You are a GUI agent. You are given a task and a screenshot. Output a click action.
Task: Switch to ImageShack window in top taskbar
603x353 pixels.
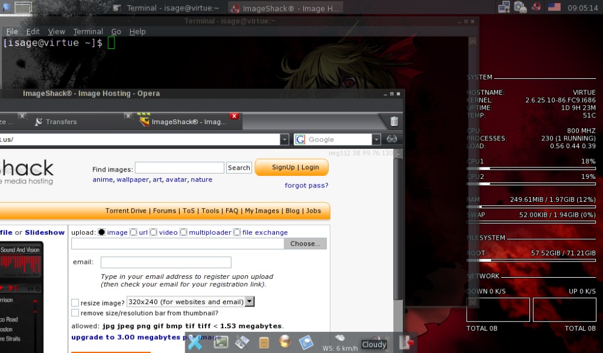pyautogui.click(x=286, y=8)
